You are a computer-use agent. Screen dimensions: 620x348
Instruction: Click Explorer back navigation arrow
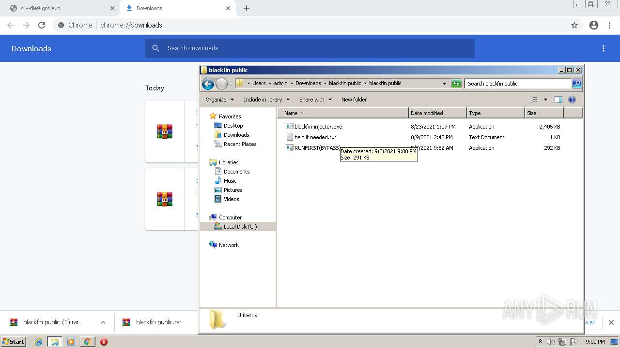coord(208,84)
